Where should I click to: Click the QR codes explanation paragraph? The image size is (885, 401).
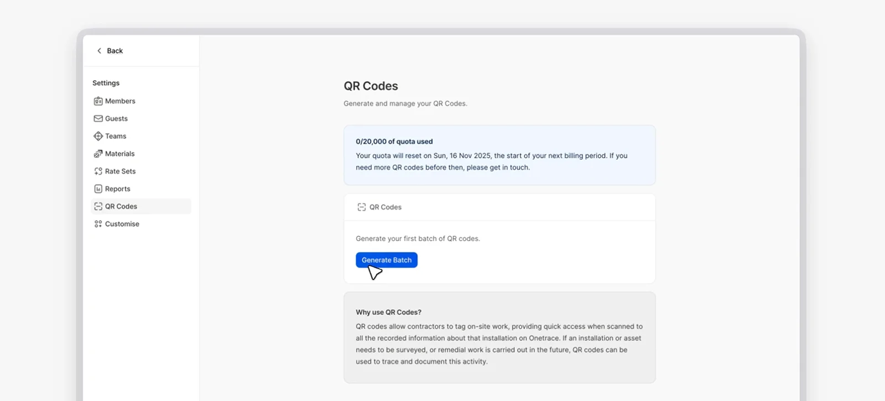pyautogui.click(x=499, y=344)
